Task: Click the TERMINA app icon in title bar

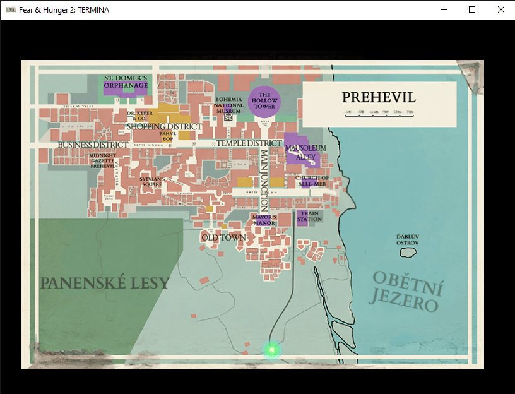Action: (x=11, y=10)
